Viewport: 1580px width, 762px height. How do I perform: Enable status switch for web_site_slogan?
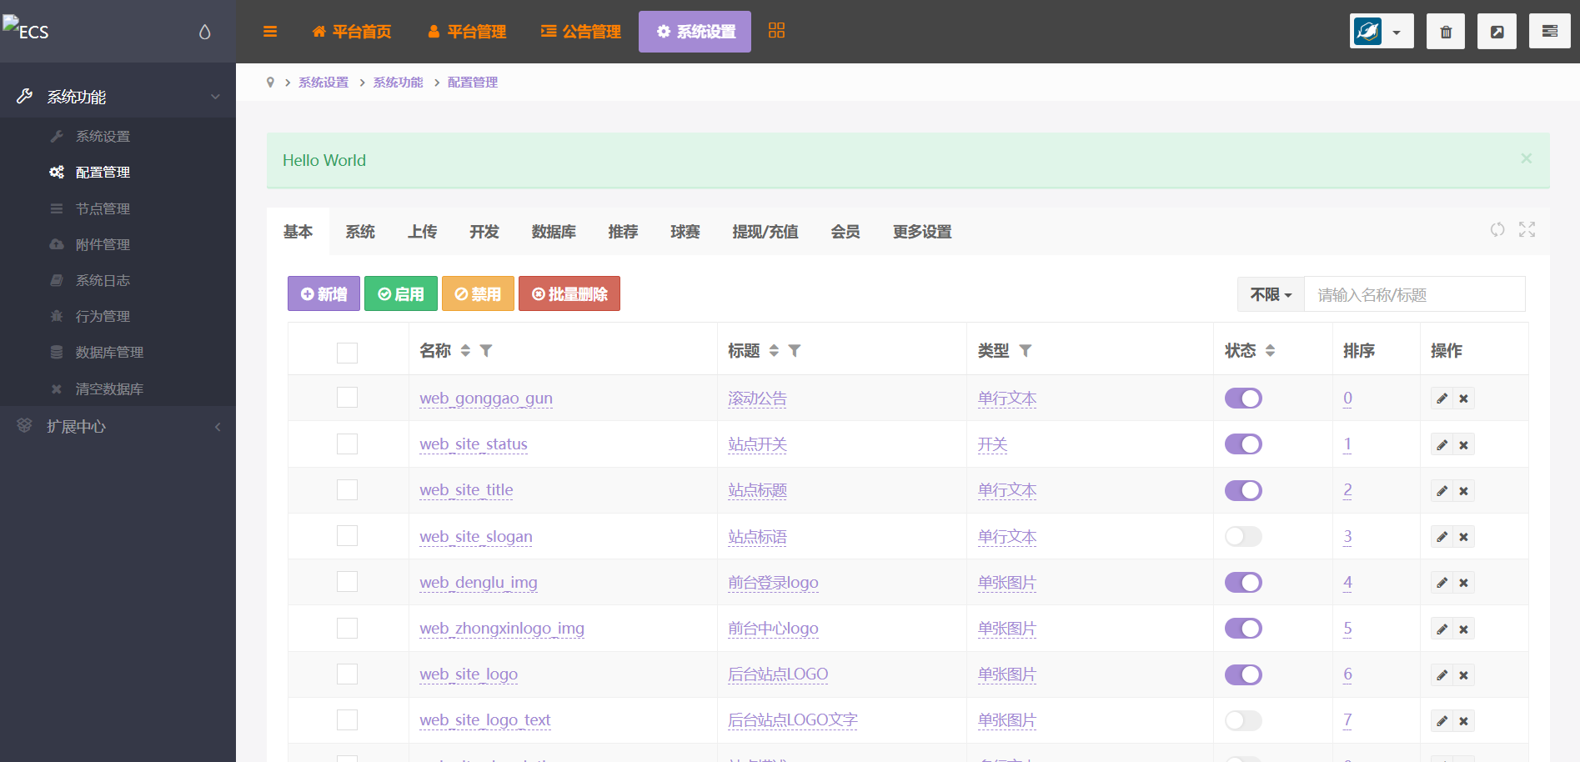pyautogui.click(x=1243, y=536)
